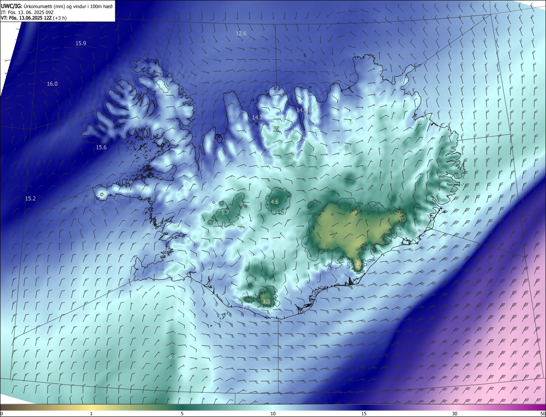Image resolution: width=546 pixels, height=417 pixels.
Task: Click the colorbar tick label 50
Action: click(543, 414)
